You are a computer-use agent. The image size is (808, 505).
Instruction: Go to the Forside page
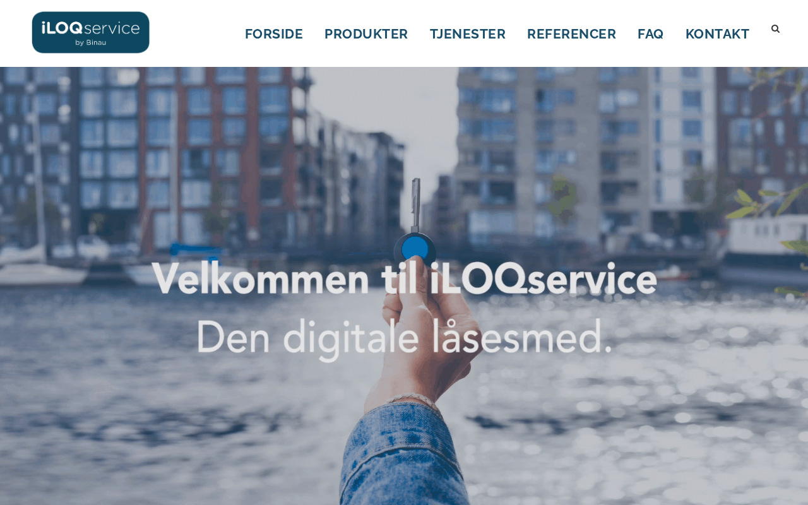274,34
